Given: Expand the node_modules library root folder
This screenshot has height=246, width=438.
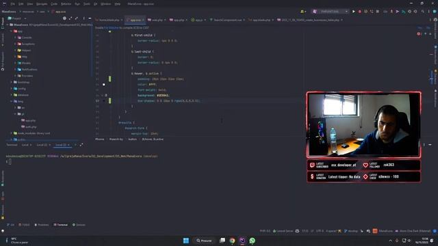Looking at the screenshot, I should coord(11,133).
